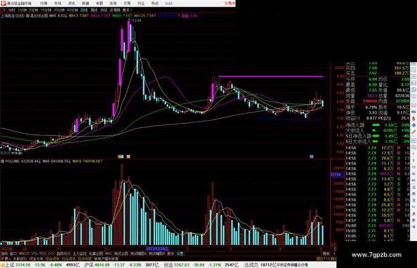Click the 通达信 app logo icon
The width and height of the screenshot is (417, 268).
click(x=3, y=3)
